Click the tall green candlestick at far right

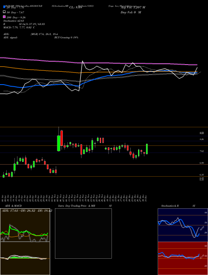(x=147, y=149)
